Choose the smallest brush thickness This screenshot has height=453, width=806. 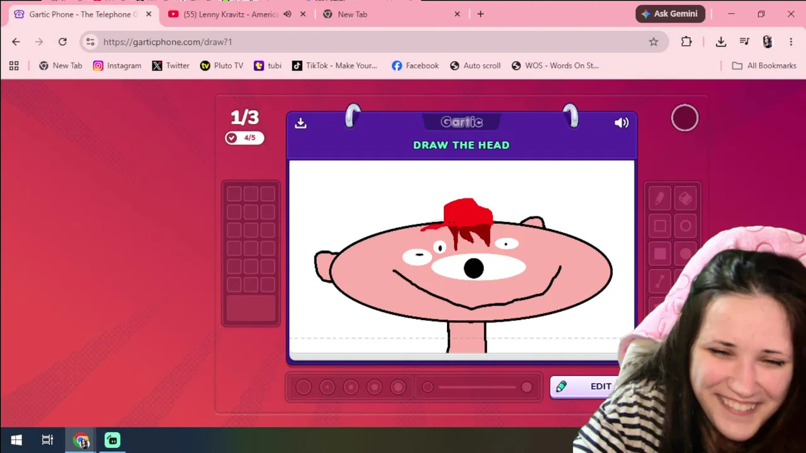[x=304, y=388]
